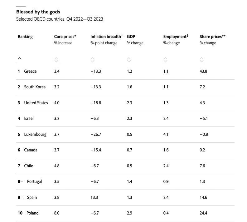Click the United States row name

(x=36, y=103)
